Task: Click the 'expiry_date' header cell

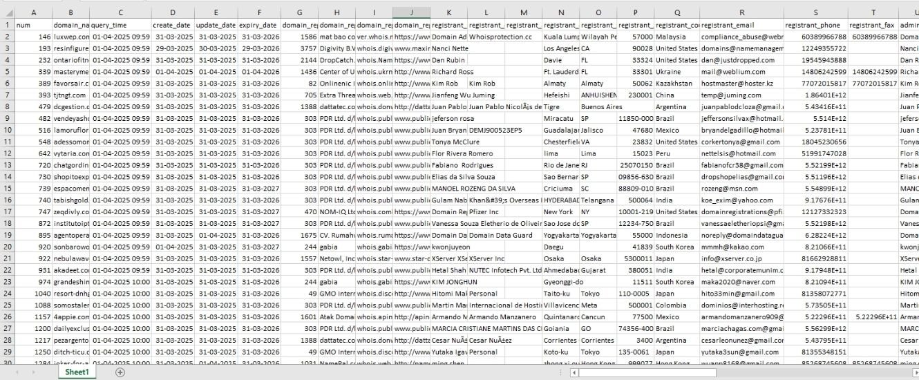Action: click(259, 24)
